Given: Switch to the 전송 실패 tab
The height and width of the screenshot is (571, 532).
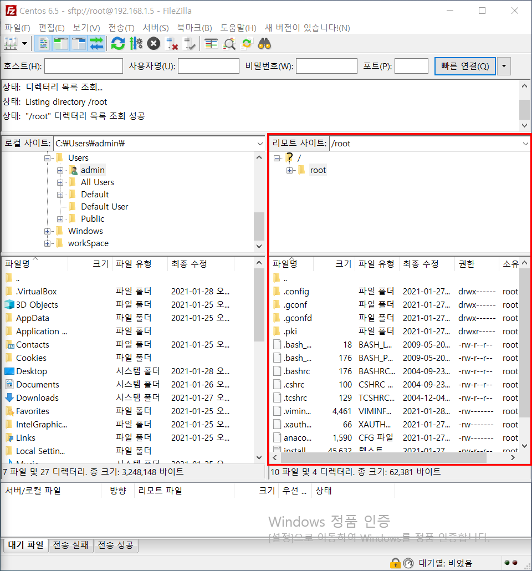Looking at the screenshot, I should [x=70, y=545].
